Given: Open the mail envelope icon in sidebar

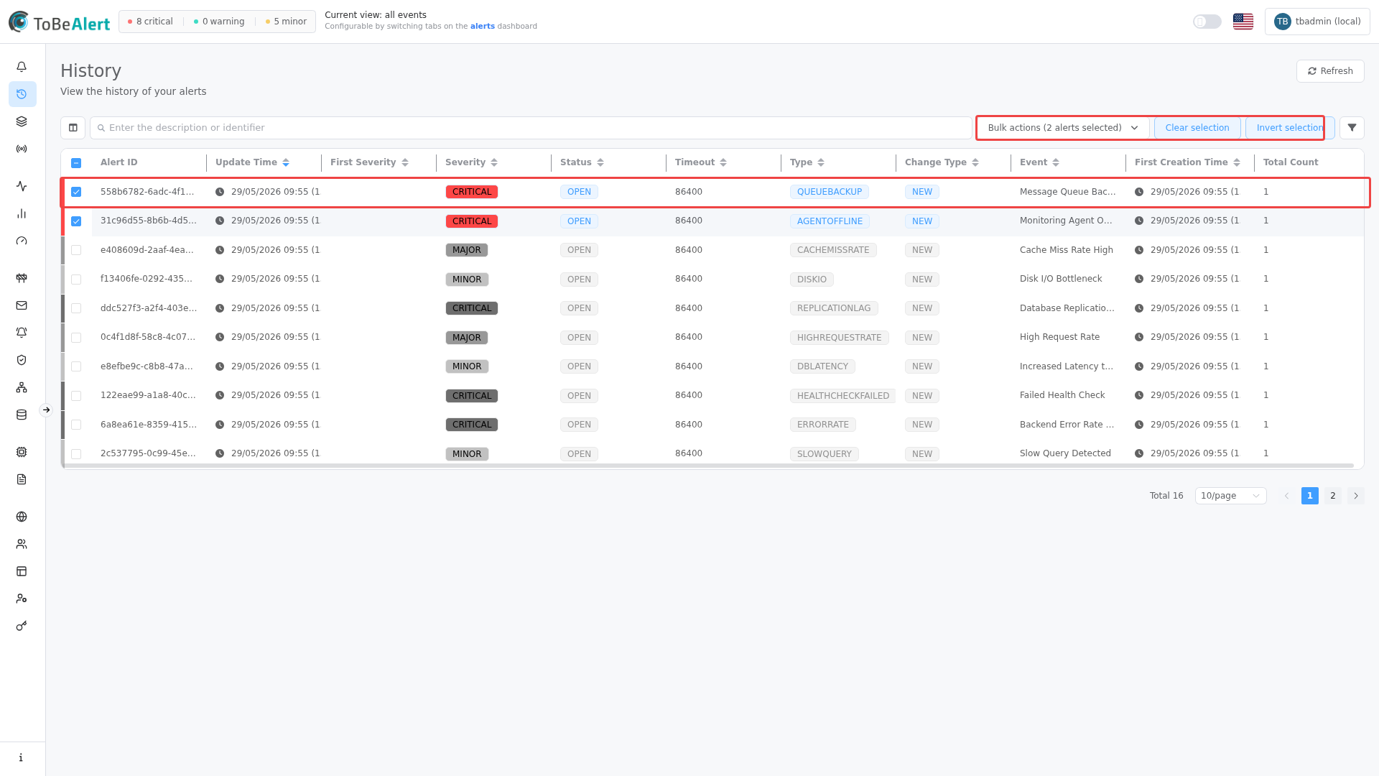Looking at the screenshot, I should [x=22, y=305].
